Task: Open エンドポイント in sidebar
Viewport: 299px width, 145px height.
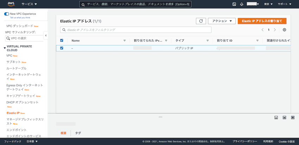Action: click(x=17, y=130)
